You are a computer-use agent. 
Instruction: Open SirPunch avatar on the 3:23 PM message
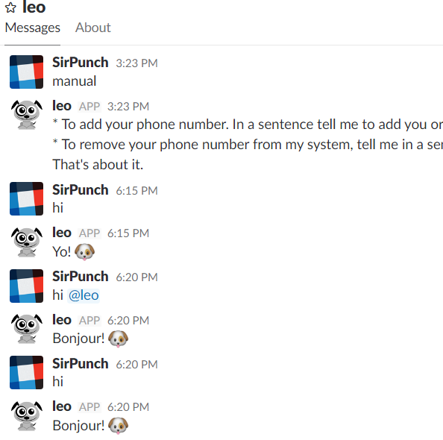point(26,72)
